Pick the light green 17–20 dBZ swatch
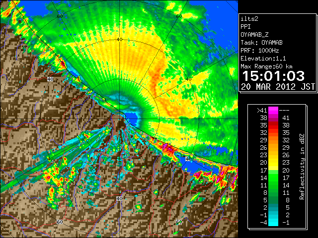 coord(273,170)
